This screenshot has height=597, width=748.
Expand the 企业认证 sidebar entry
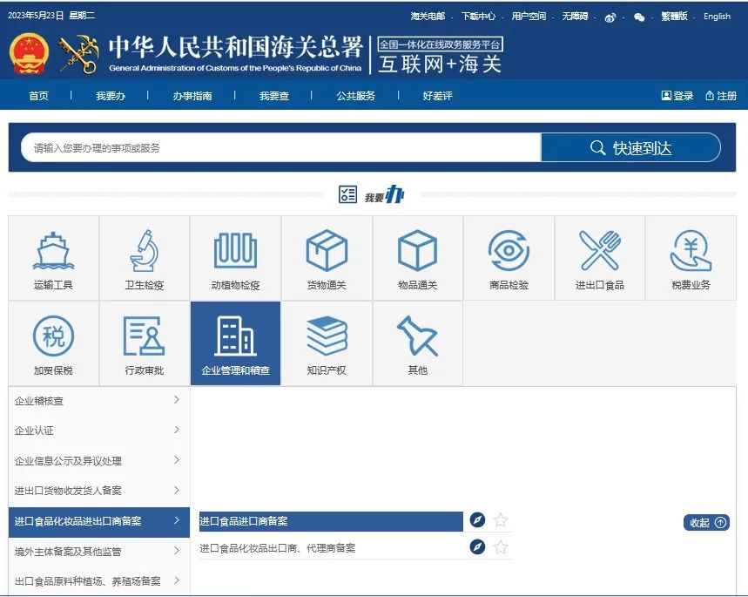pos(98,431)
